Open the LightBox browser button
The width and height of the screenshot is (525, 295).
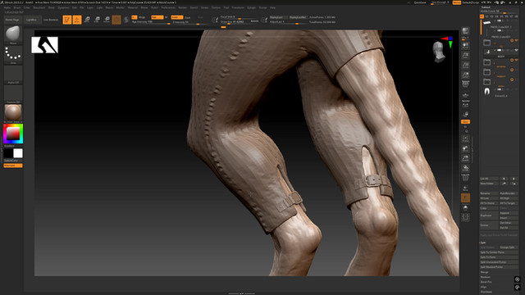31,20
